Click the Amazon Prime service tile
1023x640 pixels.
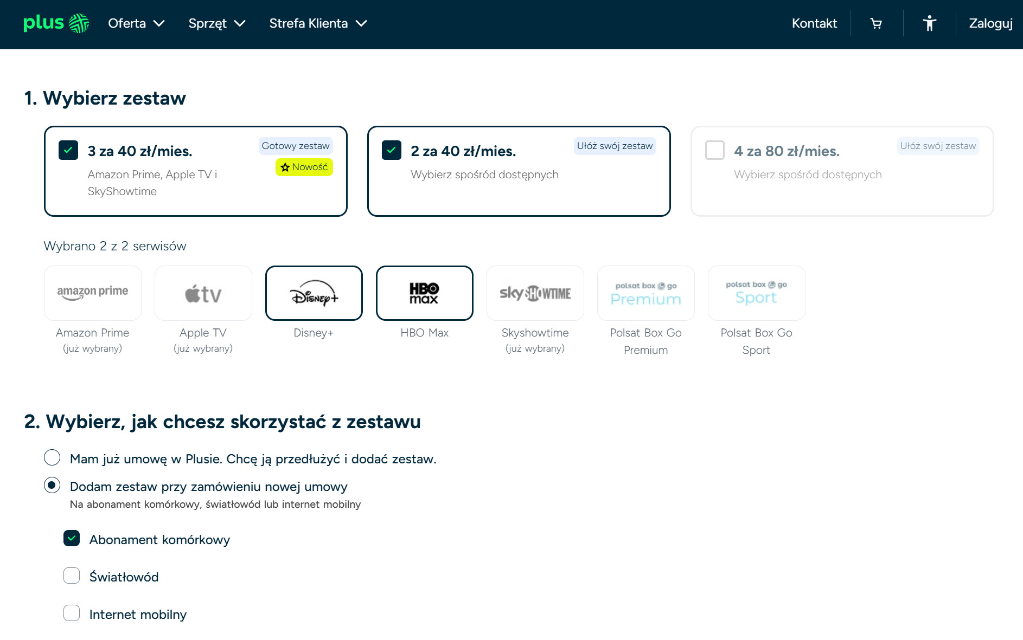[93, 293]
